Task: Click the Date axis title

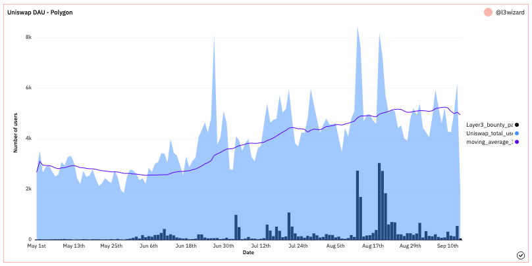Action: pyautogui.click(x=248, y=252)
